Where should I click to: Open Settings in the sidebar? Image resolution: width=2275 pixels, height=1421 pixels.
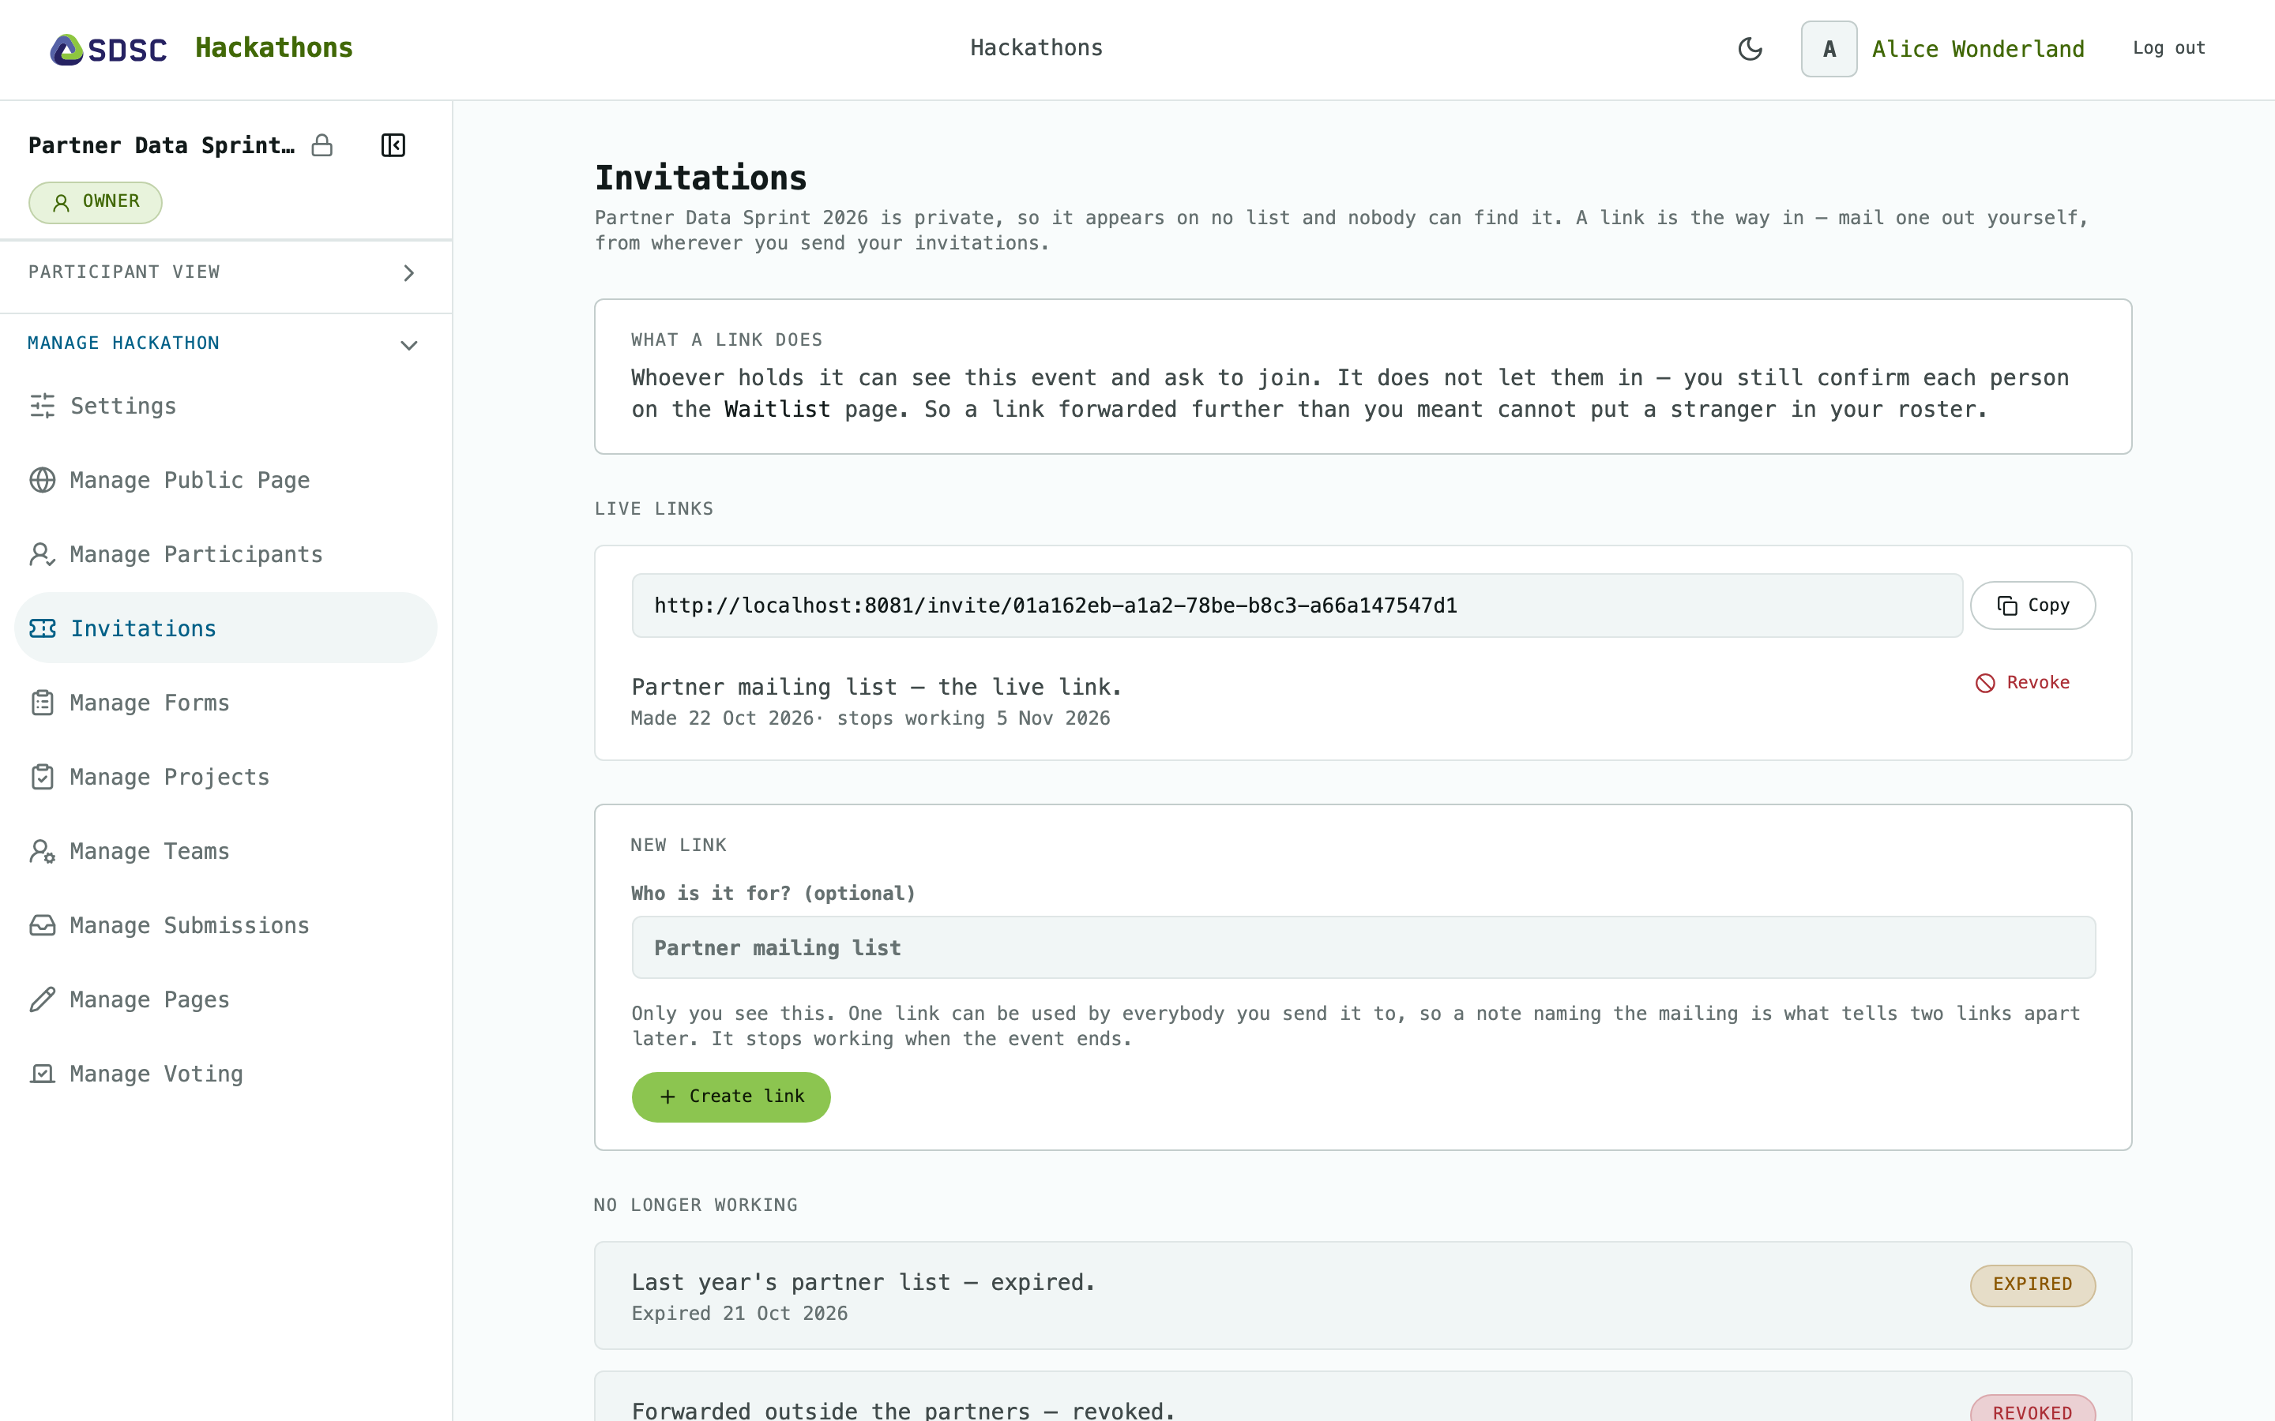226,406
